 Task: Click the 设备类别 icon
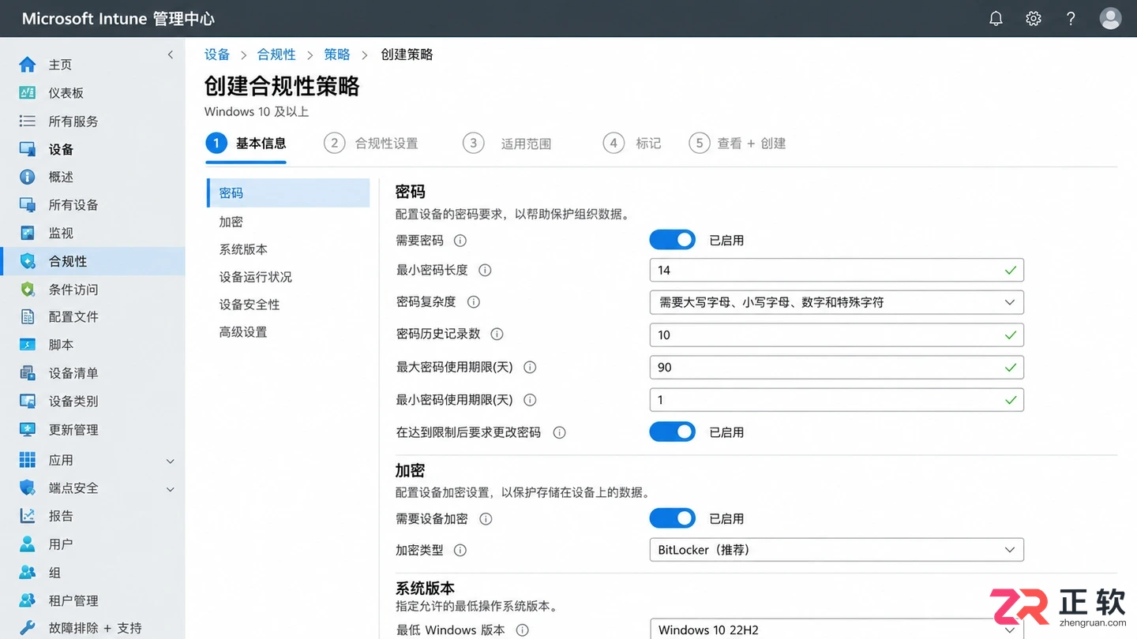pyautogui.click(x=28, y=401)
